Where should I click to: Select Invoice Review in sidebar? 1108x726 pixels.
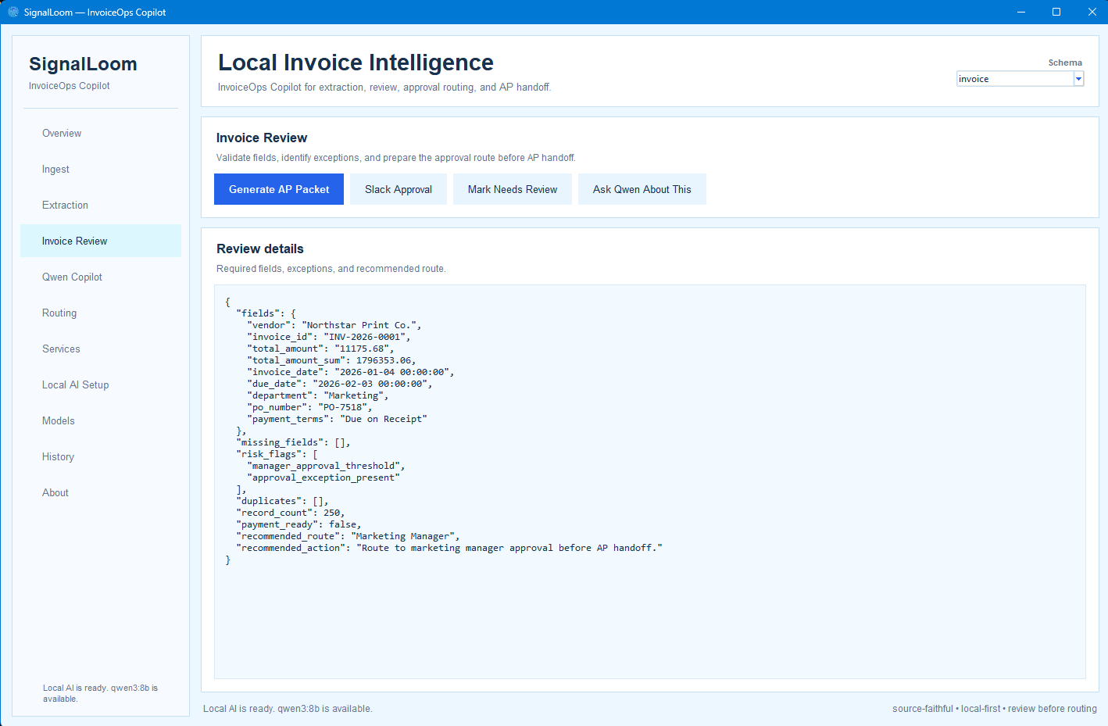(101, 241)
